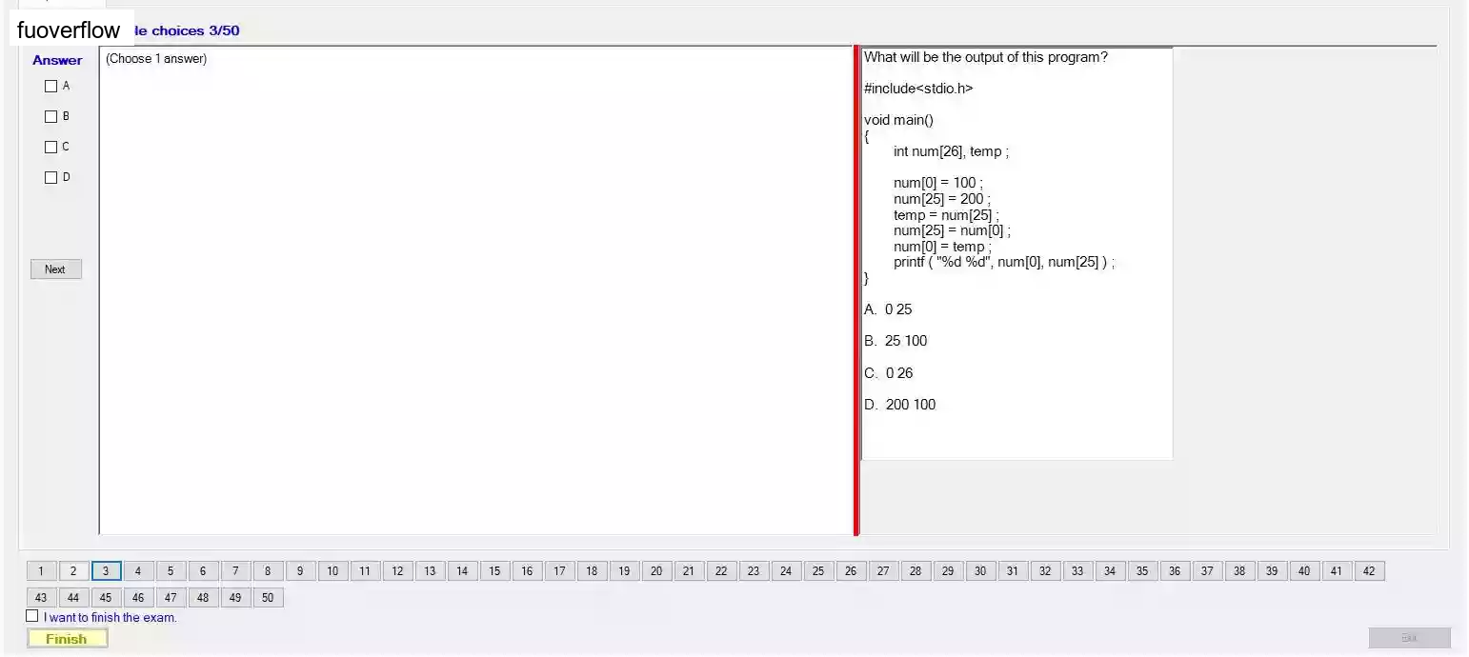Open question 14
1469x657 pixels.
462,571
